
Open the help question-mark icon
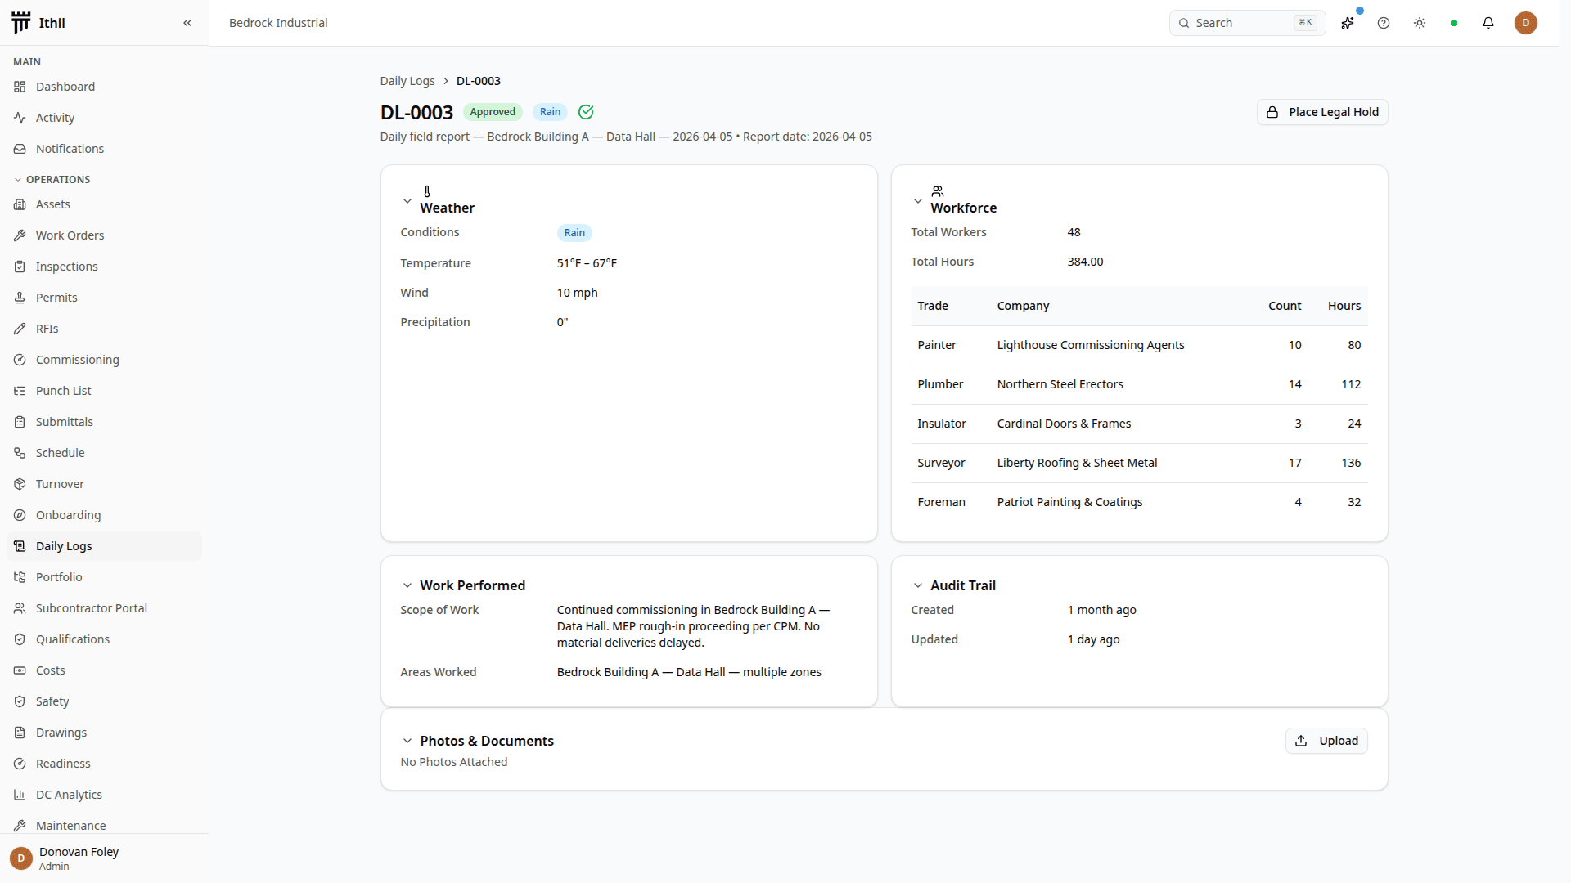click(1384, 23)
